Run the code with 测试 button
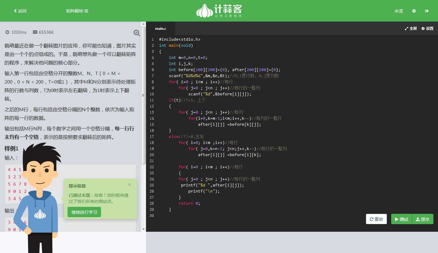This screenshot has width=438, height=253. pos(401,219)
